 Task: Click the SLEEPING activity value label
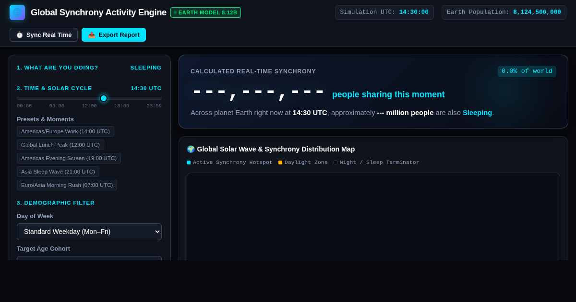click(x=146, y=68)
